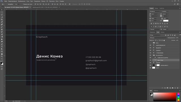Select the Crop tool
The height and width of the screenshot is (102, 181).
click(2, 20)
